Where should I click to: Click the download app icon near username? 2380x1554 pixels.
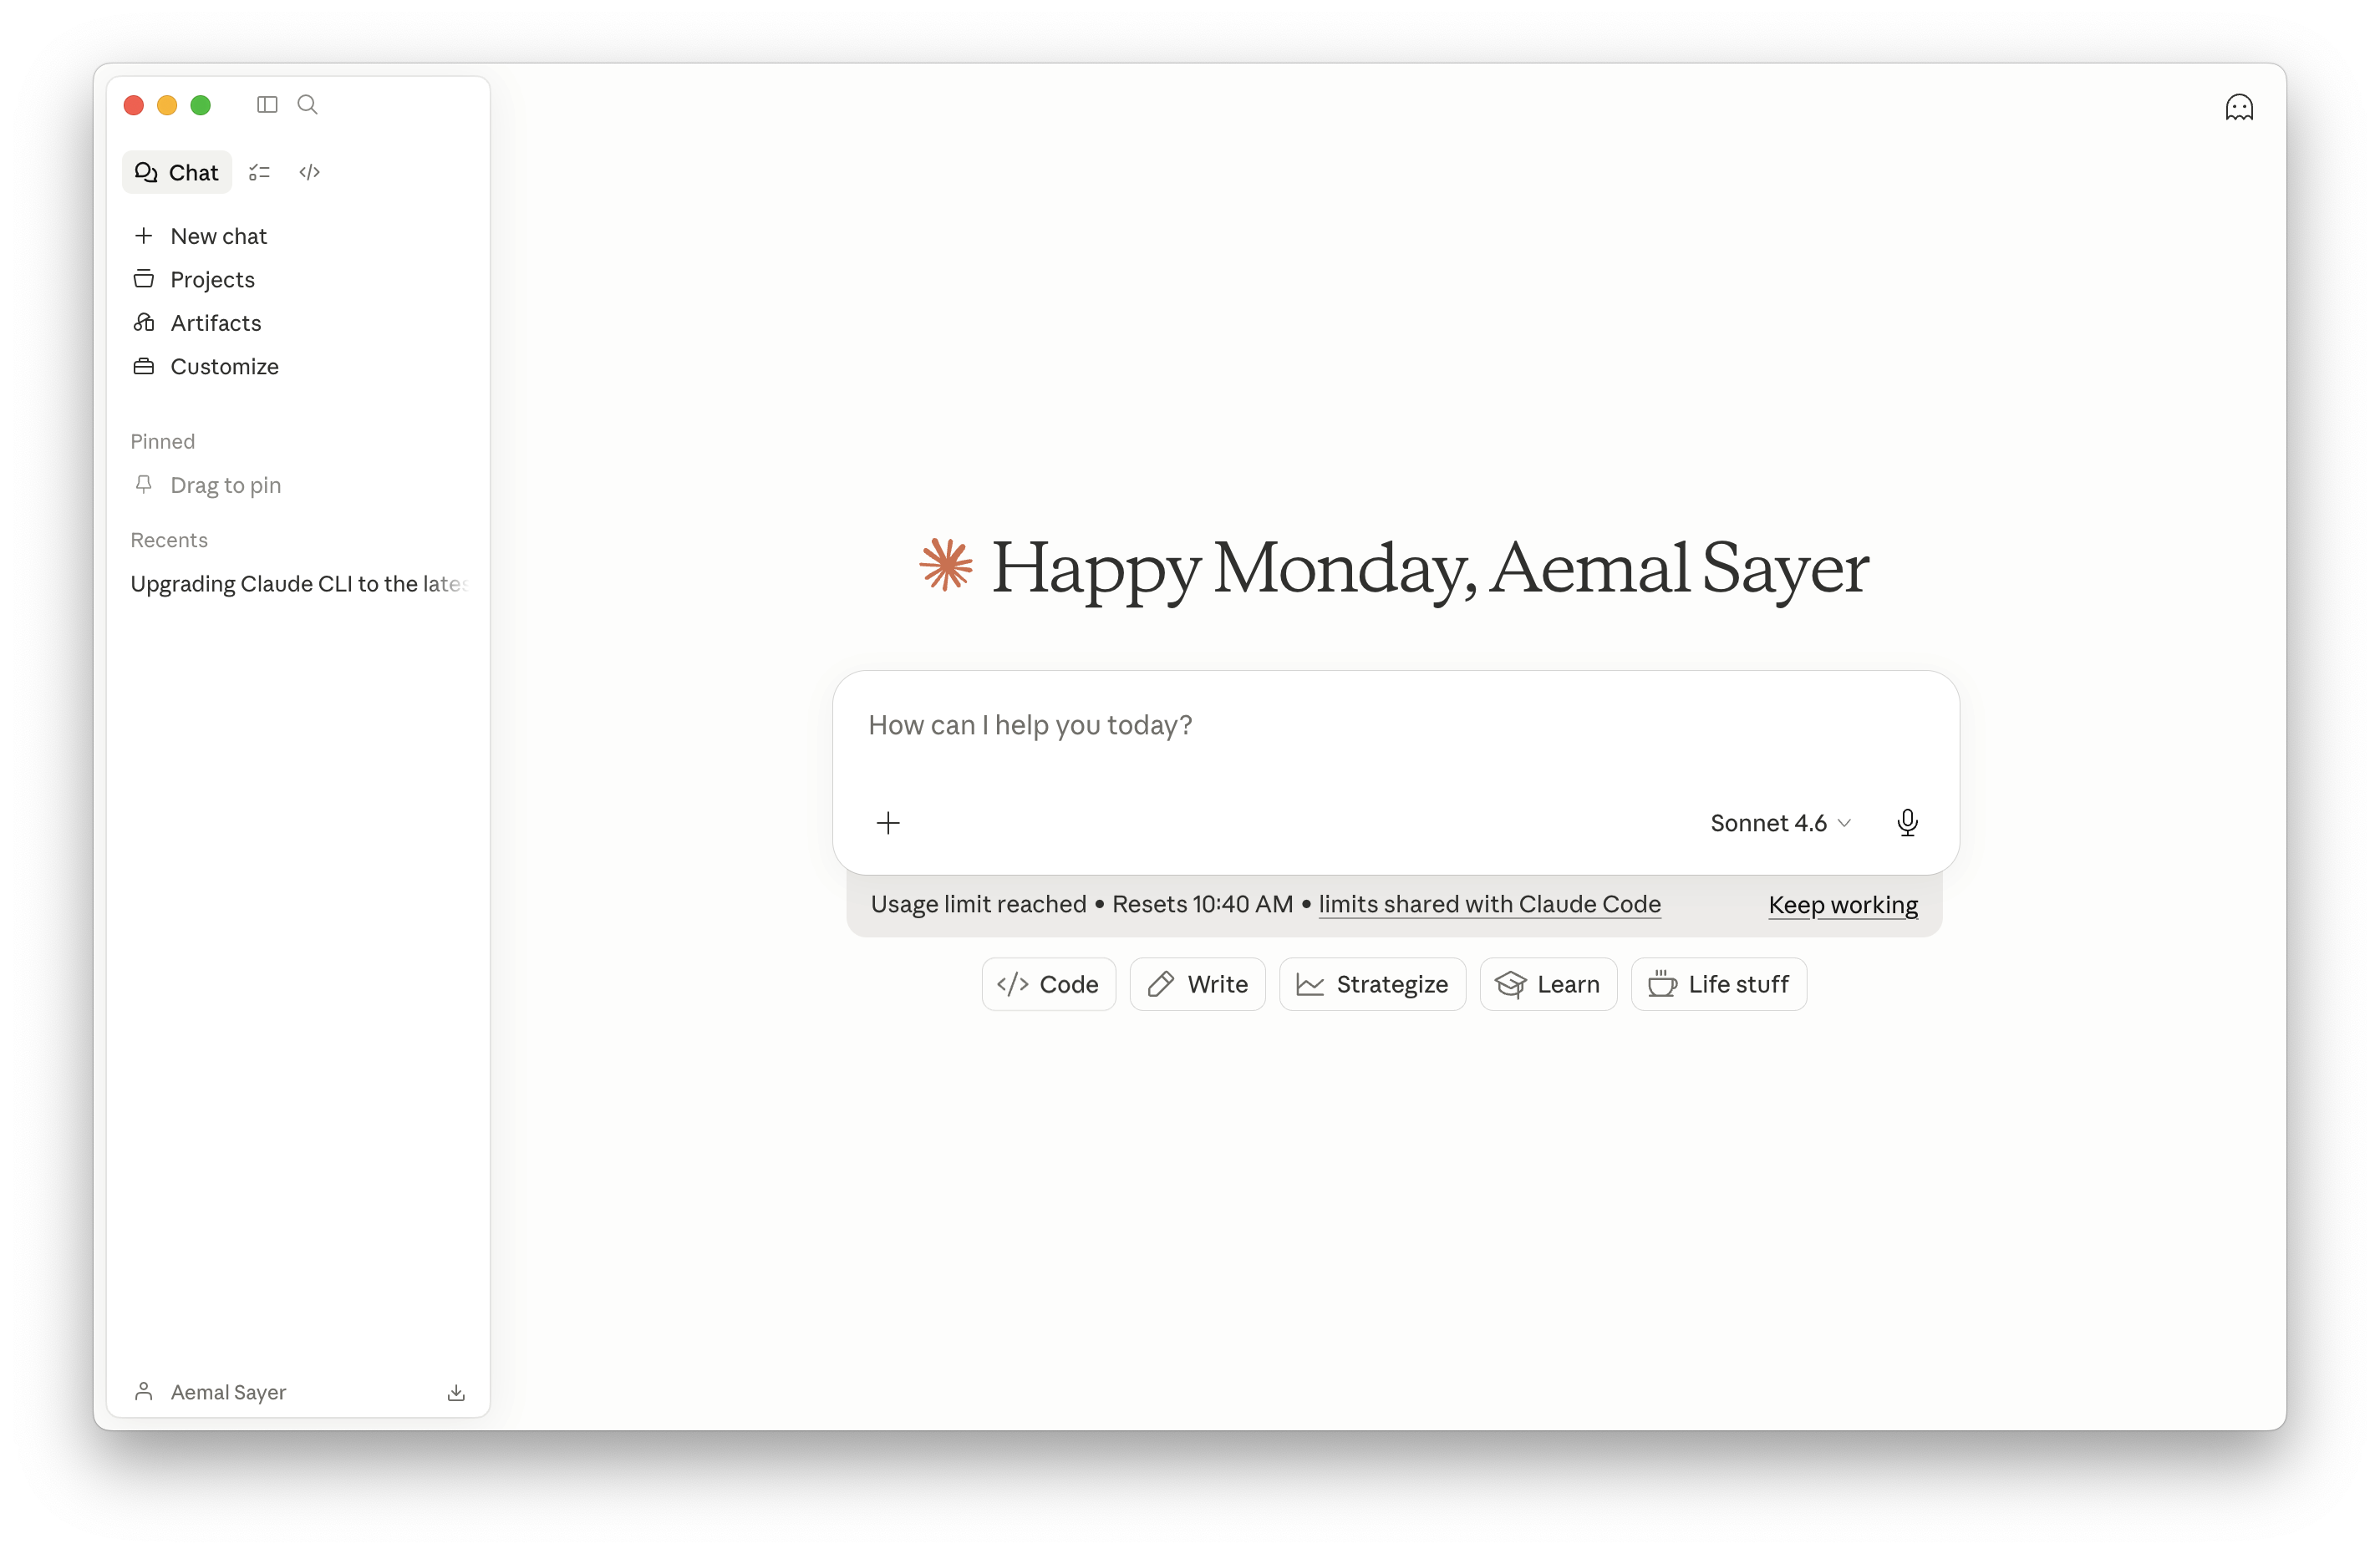tap(456, 1392)
